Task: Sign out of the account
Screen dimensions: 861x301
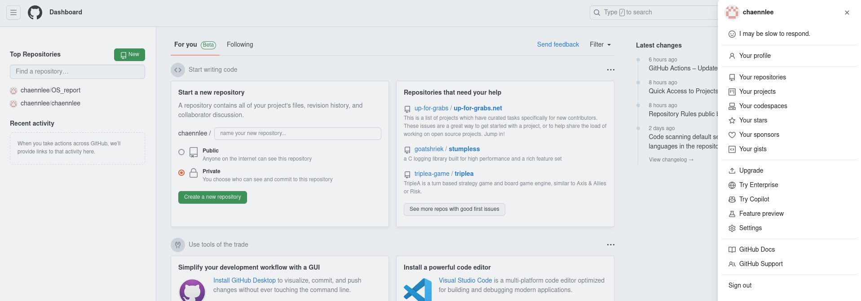Action: point(790,286)
